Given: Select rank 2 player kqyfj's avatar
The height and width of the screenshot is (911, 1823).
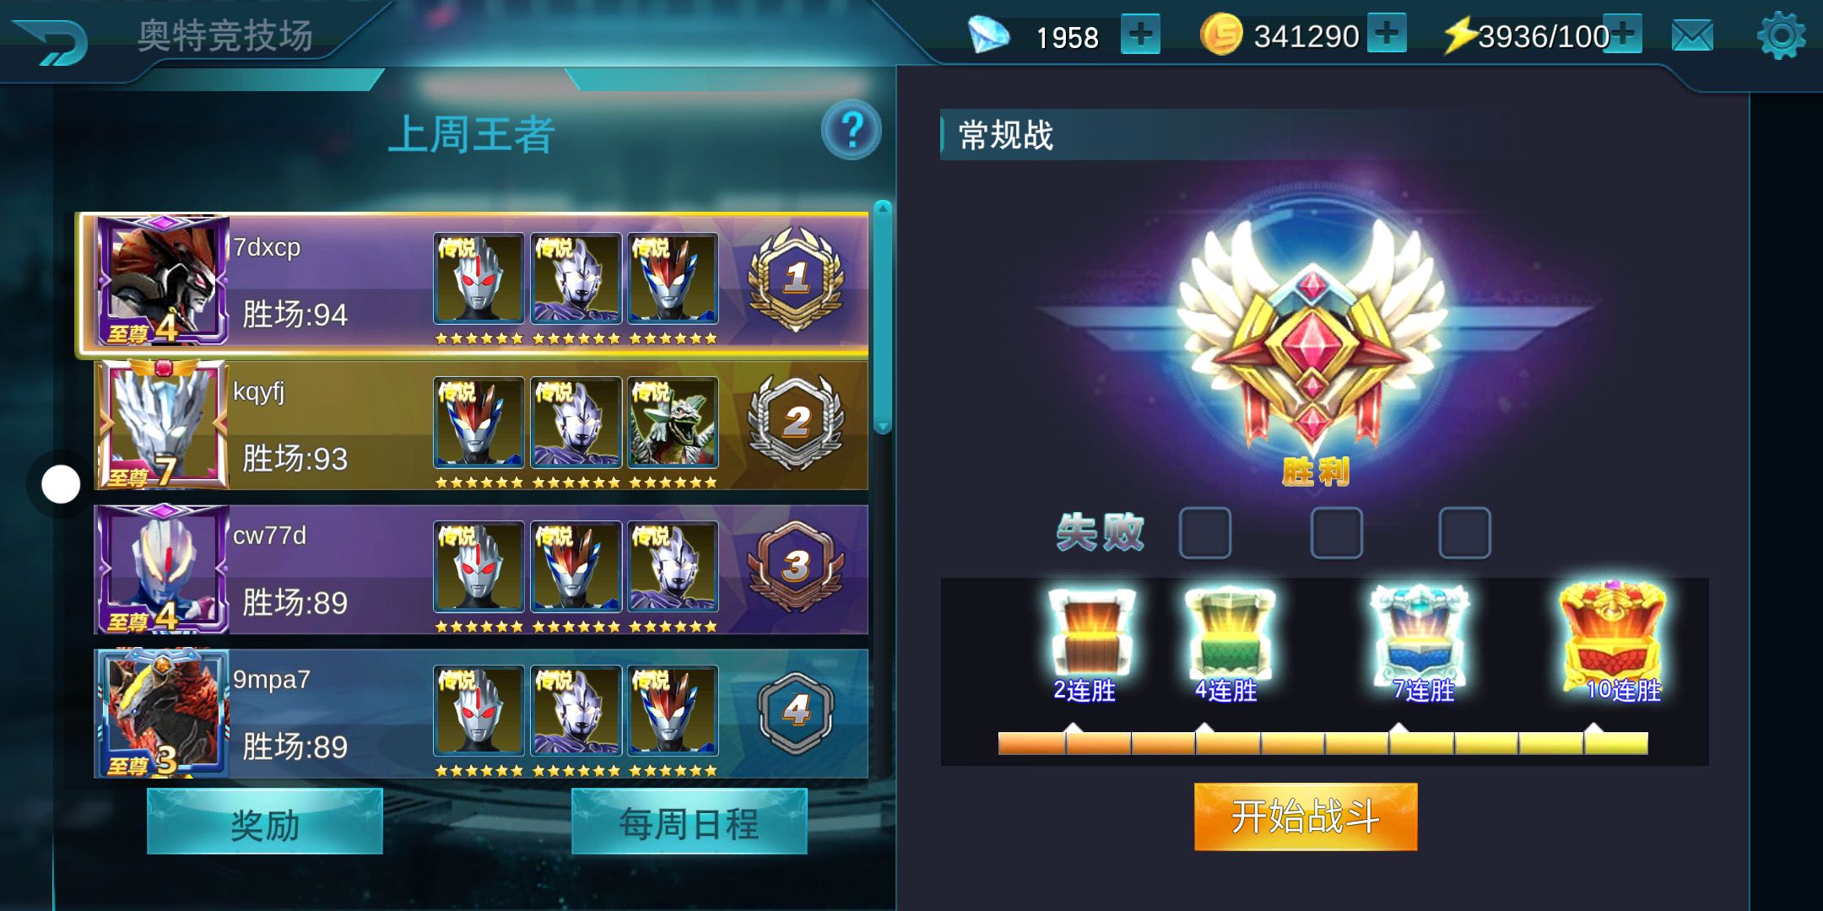Looking at the screenshot, I should [162, 425].
